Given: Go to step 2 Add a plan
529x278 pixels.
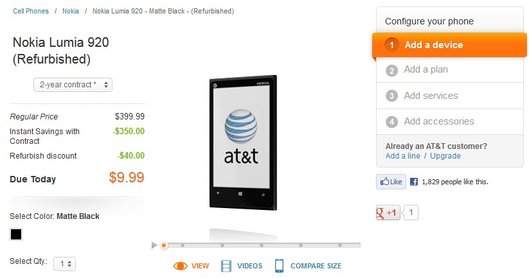Looking at the screenshot, I should coord(450,70).
